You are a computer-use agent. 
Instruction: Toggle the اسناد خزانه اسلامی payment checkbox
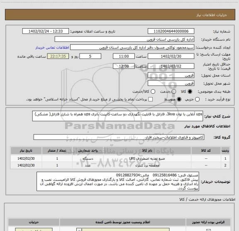tap(151, 100)
